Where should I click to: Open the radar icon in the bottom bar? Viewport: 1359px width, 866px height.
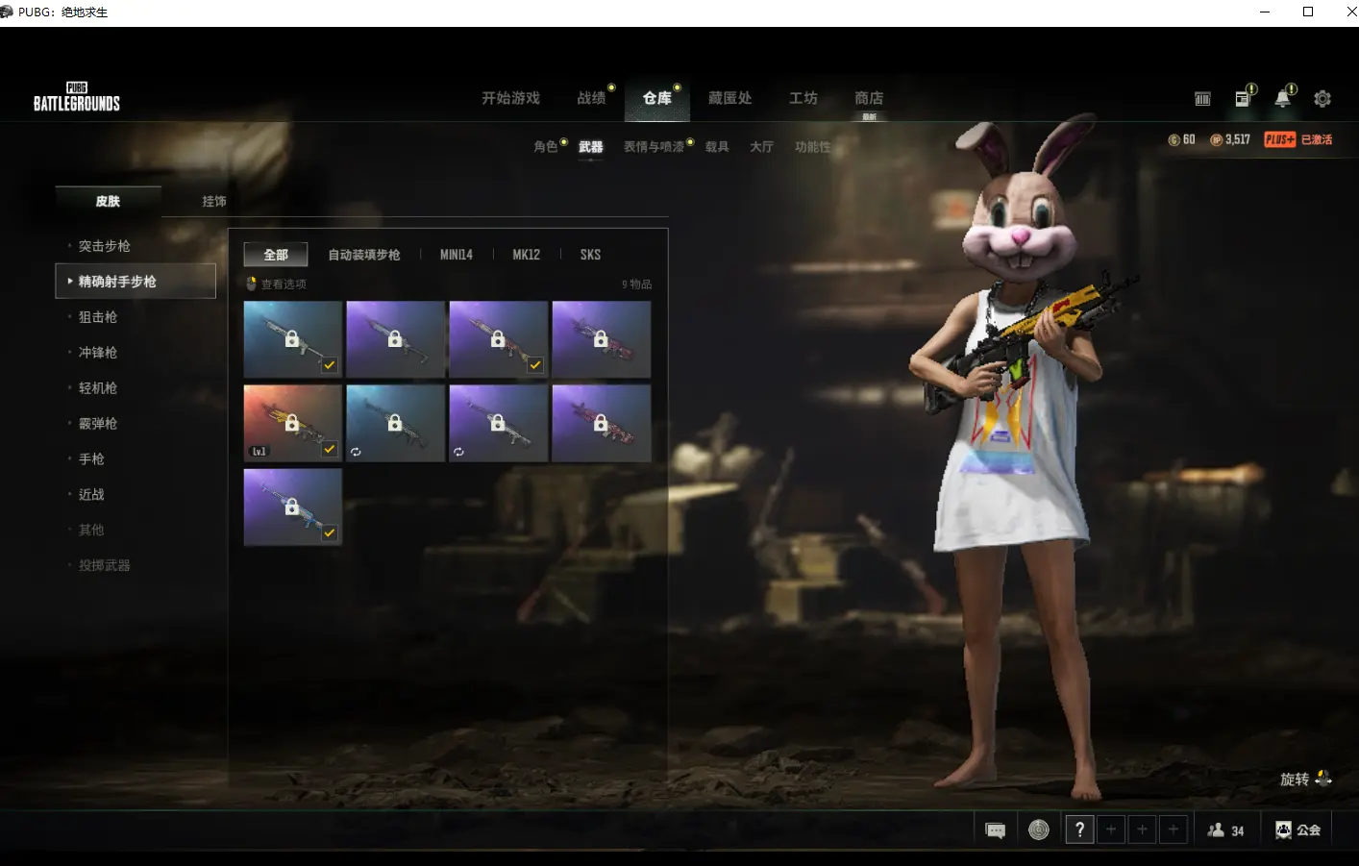1039,829
